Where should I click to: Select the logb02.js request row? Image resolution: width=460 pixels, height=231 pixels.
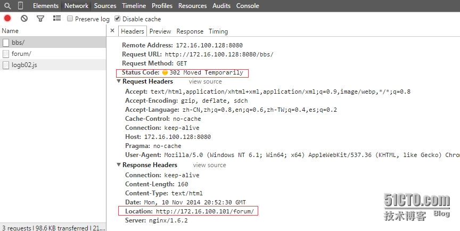coord(53,65)
